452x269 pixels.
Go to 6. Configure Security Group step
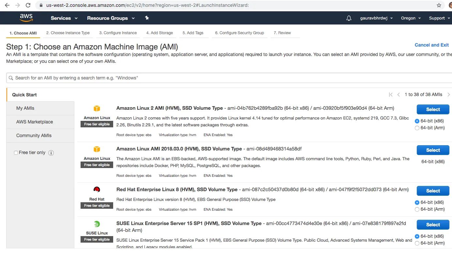click(239, 33)
